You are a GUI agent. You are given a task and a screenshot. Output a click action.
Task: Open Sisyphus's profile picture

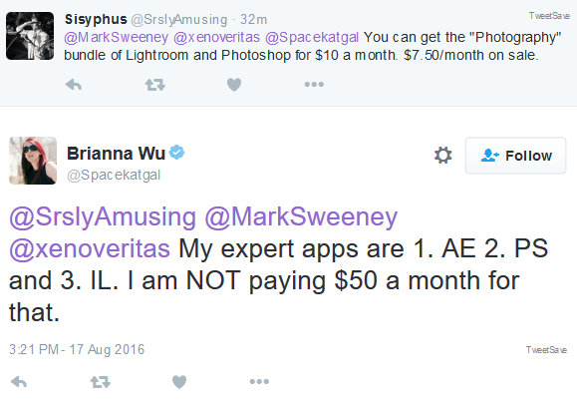point(30,36)
